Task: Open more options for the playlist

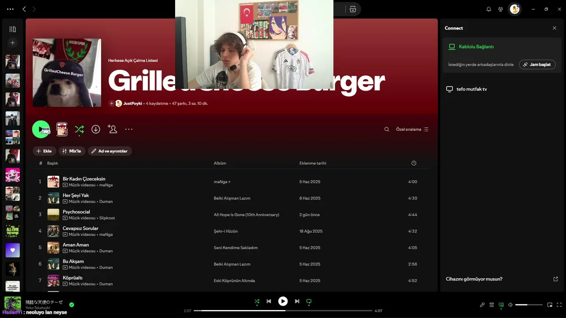Action: 129,129
